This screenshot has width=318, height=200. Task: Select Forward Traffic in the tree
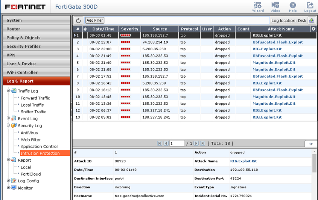coord(35,98)
